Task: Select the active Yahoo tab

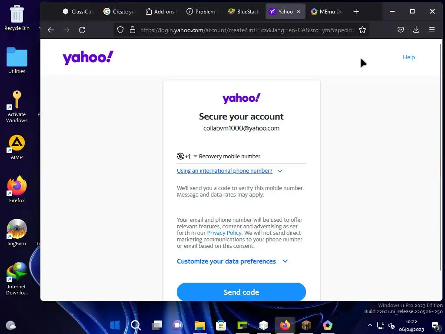Action: tap(285, 11)
